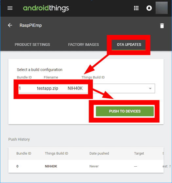Click the android things logo
Screen dimensions: 172x183
tap(46, 8)
